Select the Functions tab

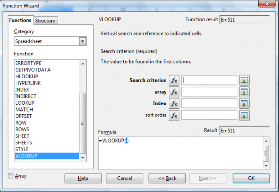[x=20, y=20]
